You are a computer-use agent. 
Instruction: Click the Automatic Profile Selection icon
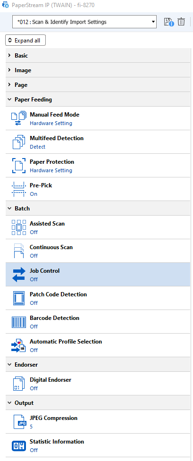click(x=18, y=345)
